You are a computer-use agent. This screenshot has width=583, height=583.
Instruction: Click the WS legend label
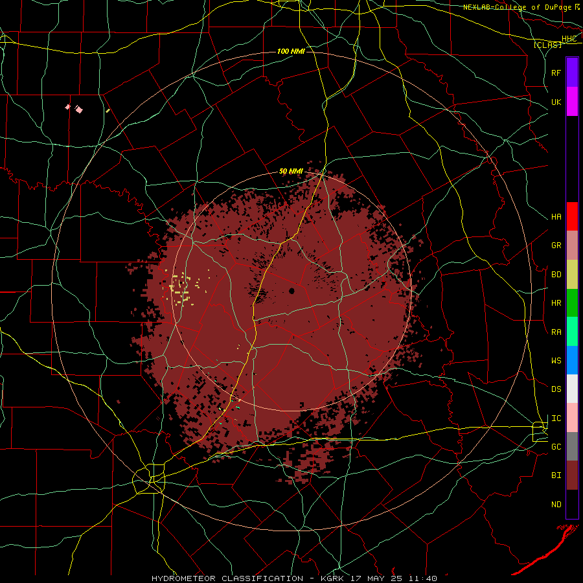(556, 360)
